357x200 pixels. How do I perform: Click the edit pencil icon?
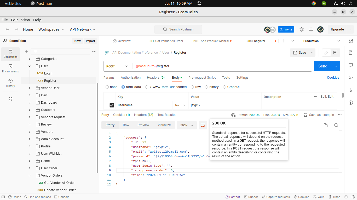coord(326,53)
